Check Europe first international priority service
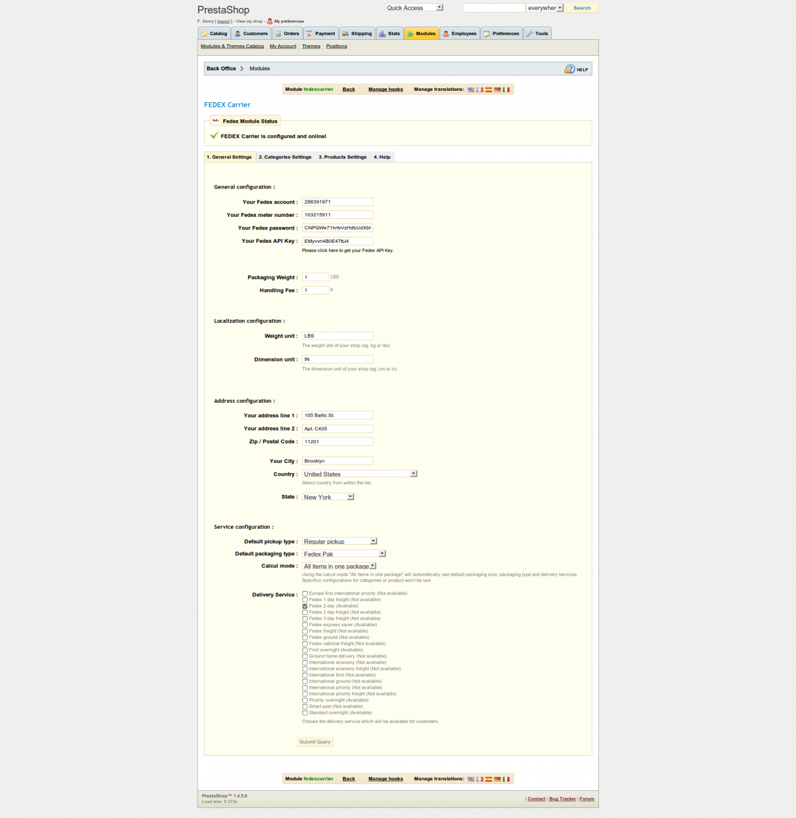Image resolution: width=796 pixels, height=818 pixels. point(305,594)
